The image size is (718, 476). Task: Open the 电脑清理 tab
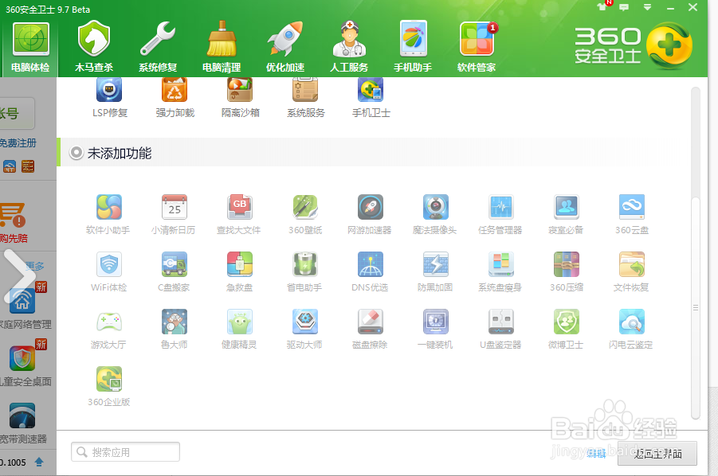coord(222,48)
